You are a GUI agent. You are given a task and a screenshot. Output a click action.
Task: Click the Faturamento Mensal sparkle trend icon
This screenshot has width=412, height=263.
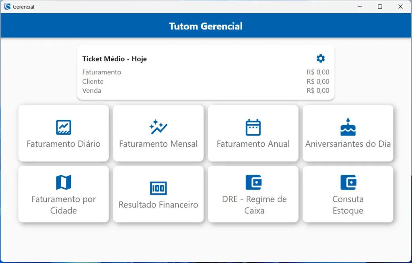pyautogui.click(x=158, y=127)
